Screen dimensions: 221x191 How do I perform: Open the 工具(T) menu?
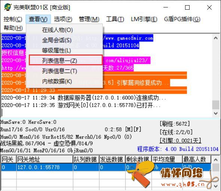click(x=115, y=19)
